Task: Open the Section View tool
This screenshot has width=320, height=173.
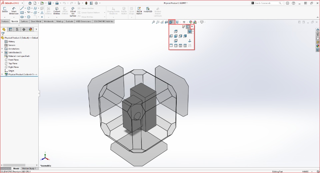Action: (x=166, y=22)
